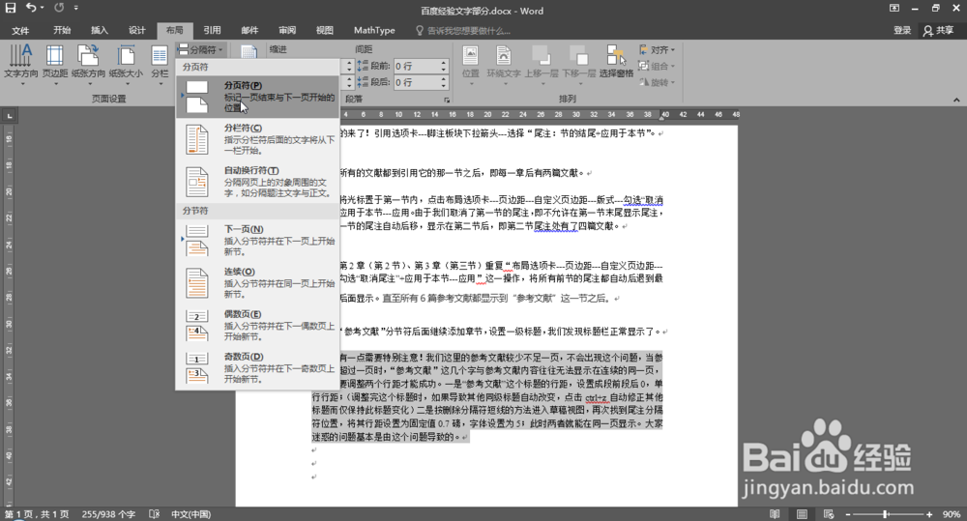Open the 纸张大小 paper size tool
967x521 pixels.
pos(126,64)
